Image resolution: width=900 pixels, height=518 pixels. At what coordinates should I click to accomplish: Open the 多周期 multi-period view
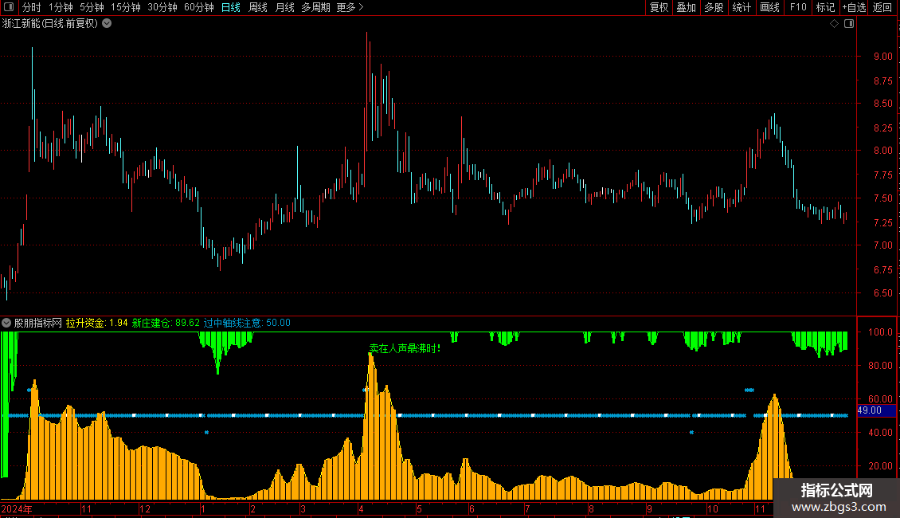pyautogui.click(x=315, y=7)
